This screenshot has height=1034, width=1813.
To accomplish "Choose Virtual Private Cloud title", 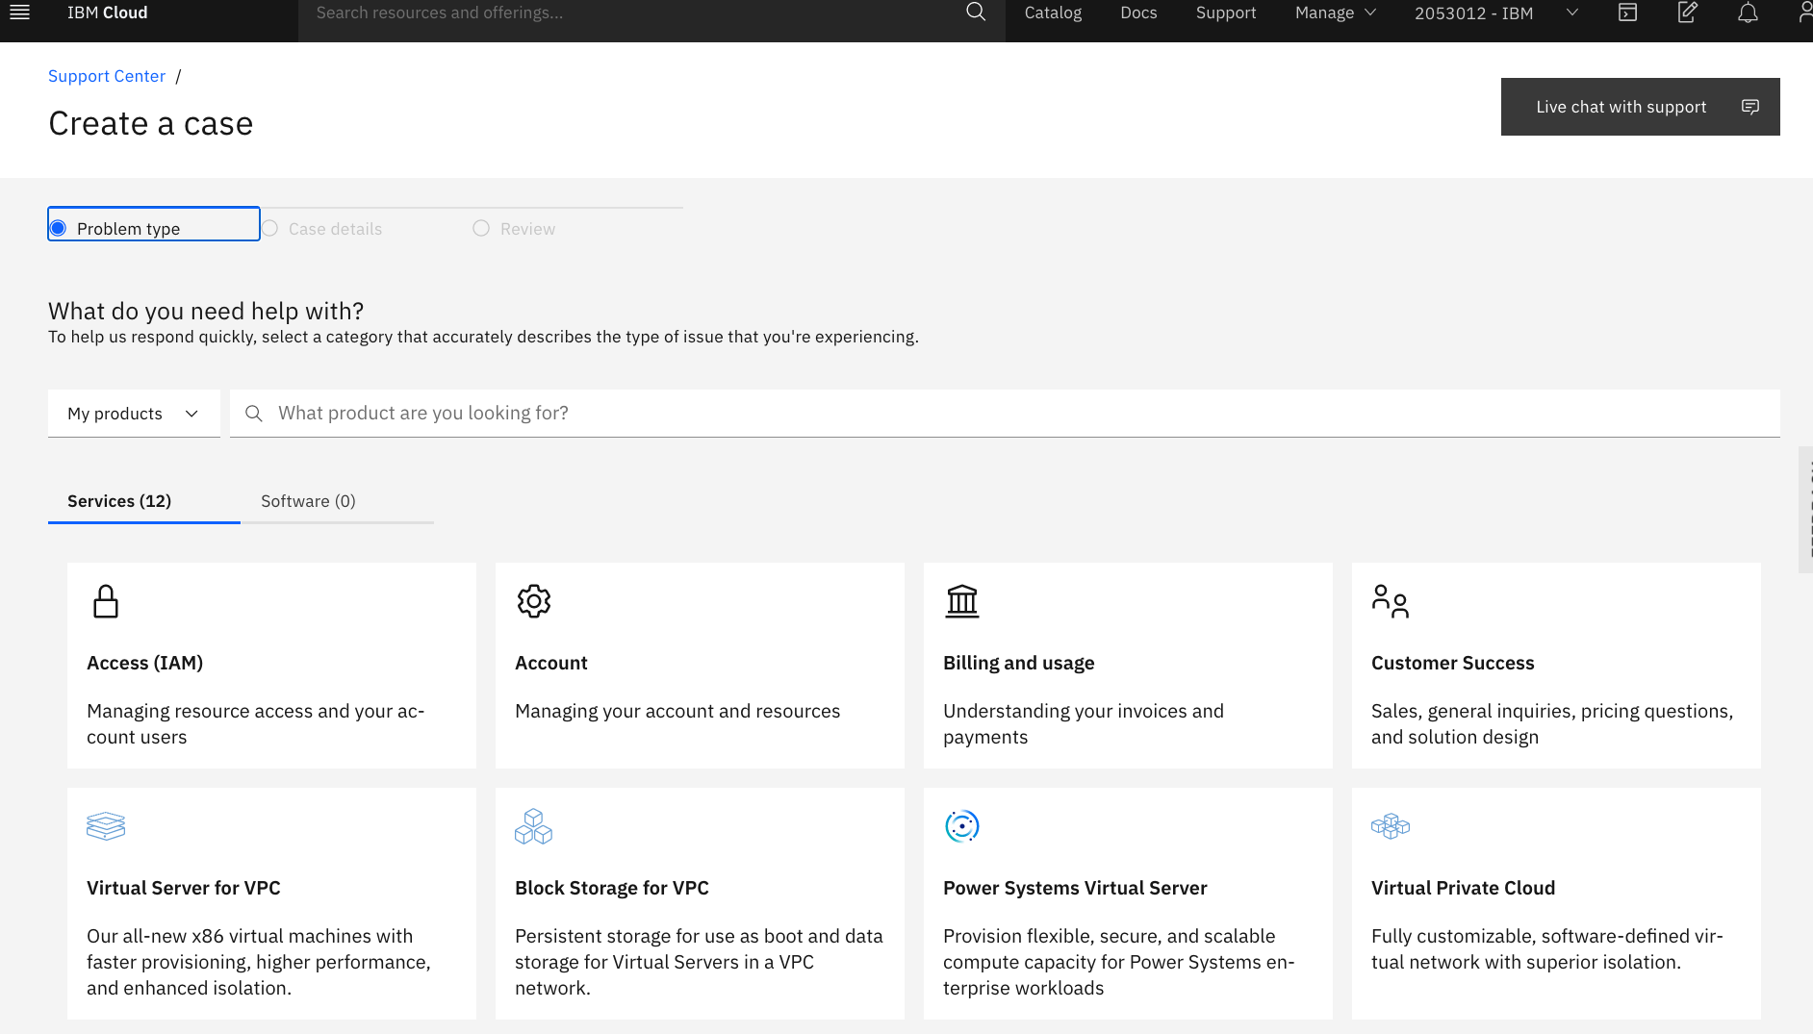I will 1463,888.
